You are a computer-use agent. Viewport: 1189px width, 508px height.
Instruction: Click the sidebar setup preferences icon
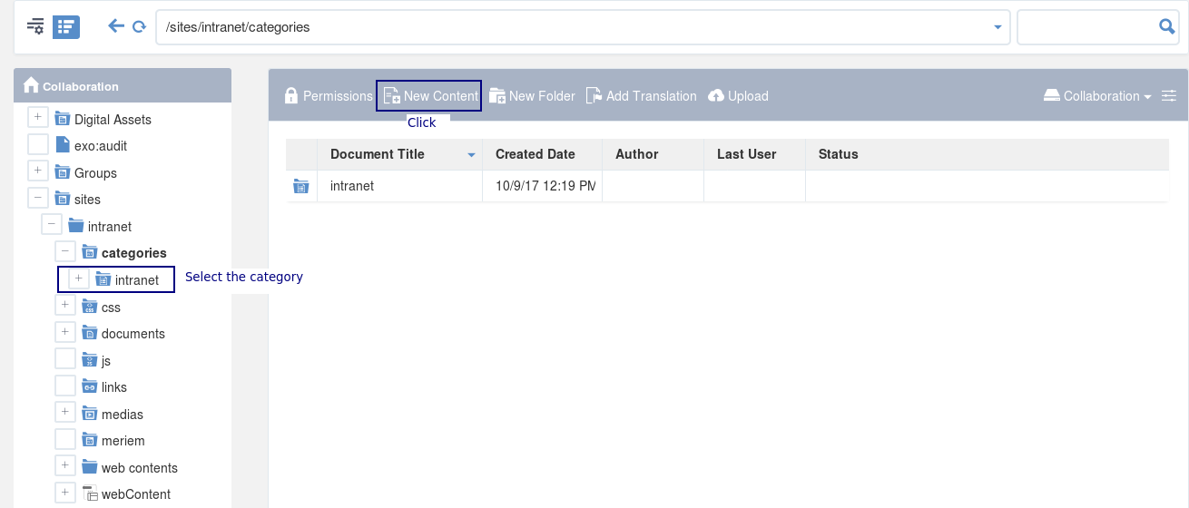click(x=35, y=26)
